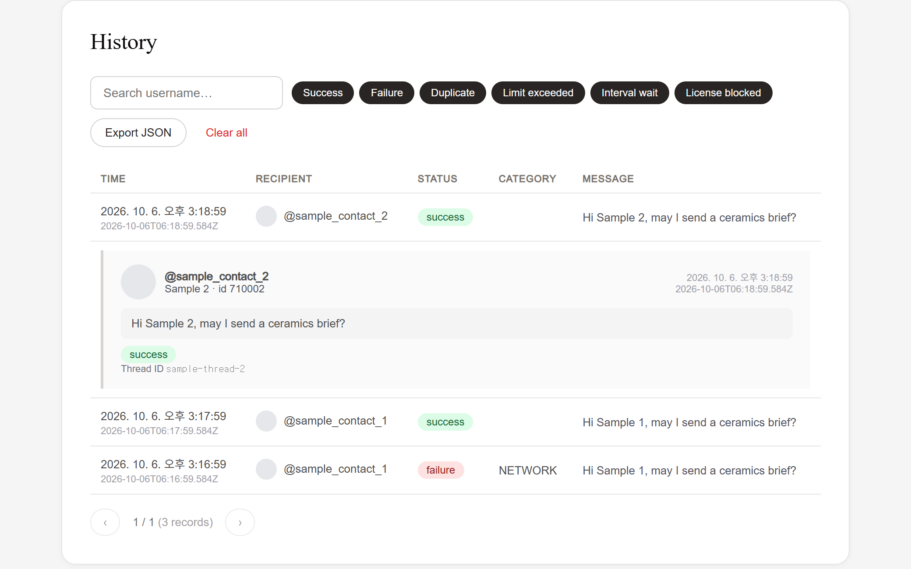Screen dimensions: 911x569
Task: Click the failure status badge
Action: point(441,470)
